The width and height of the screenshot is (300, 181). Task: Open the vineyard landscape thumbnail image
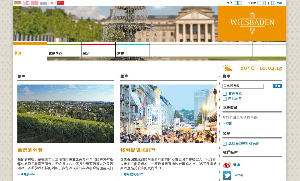click(66, 114)
